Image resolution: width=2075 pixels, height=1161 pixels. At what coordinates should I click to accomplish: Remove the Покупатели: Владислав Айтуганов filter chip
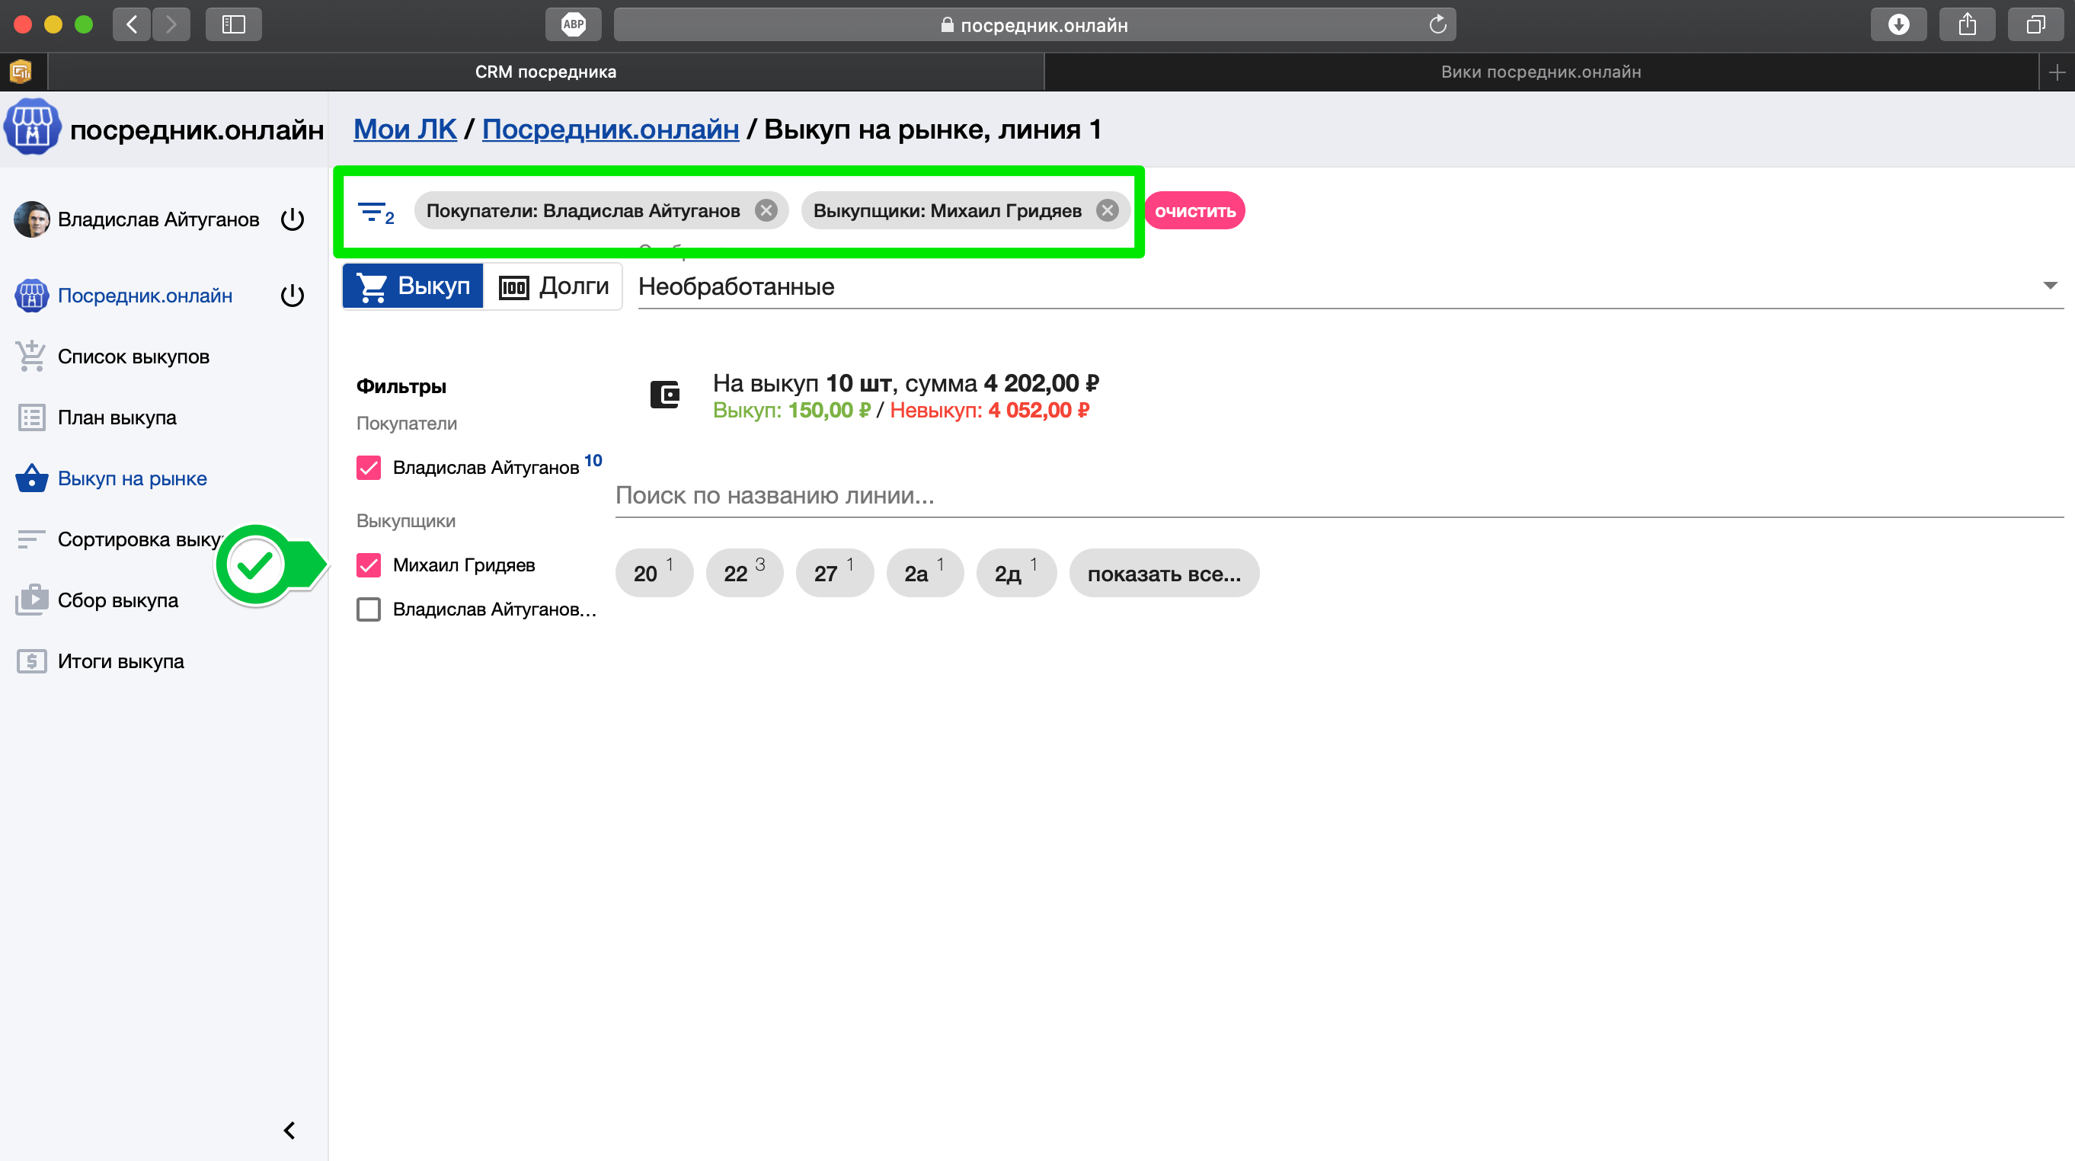tap(766, 211)
